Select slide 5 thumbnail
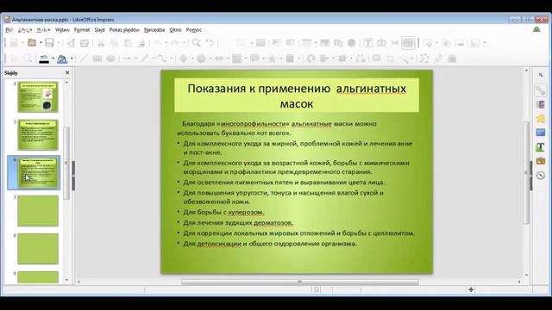This screenshot has width=552, height=310. click(x=38, y=135)
